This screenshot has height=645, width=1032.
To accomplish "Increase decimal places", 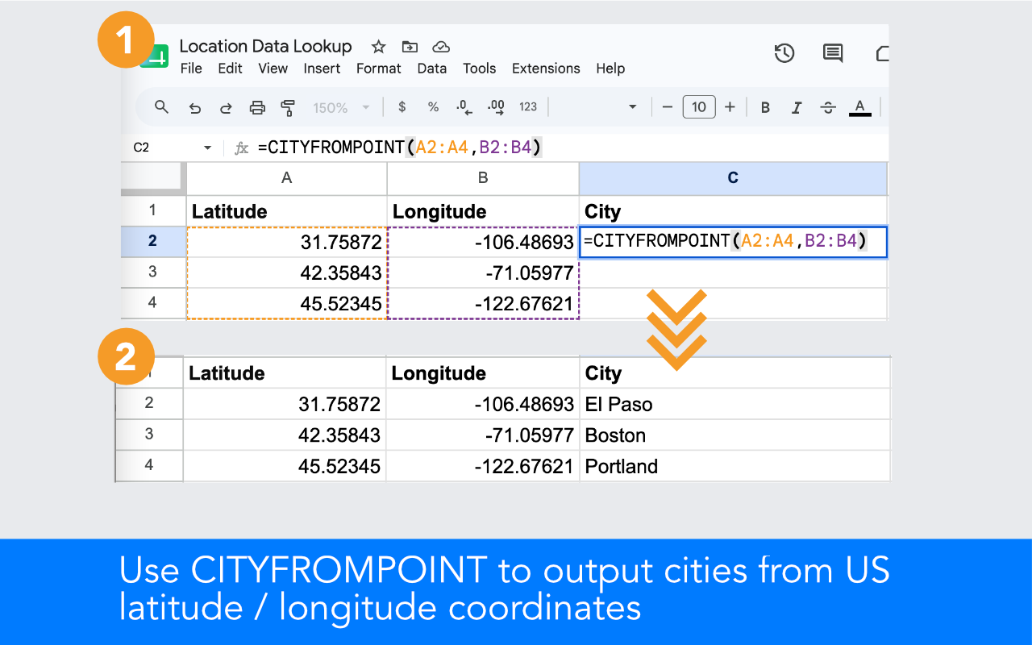I will [x=496, y=106].
